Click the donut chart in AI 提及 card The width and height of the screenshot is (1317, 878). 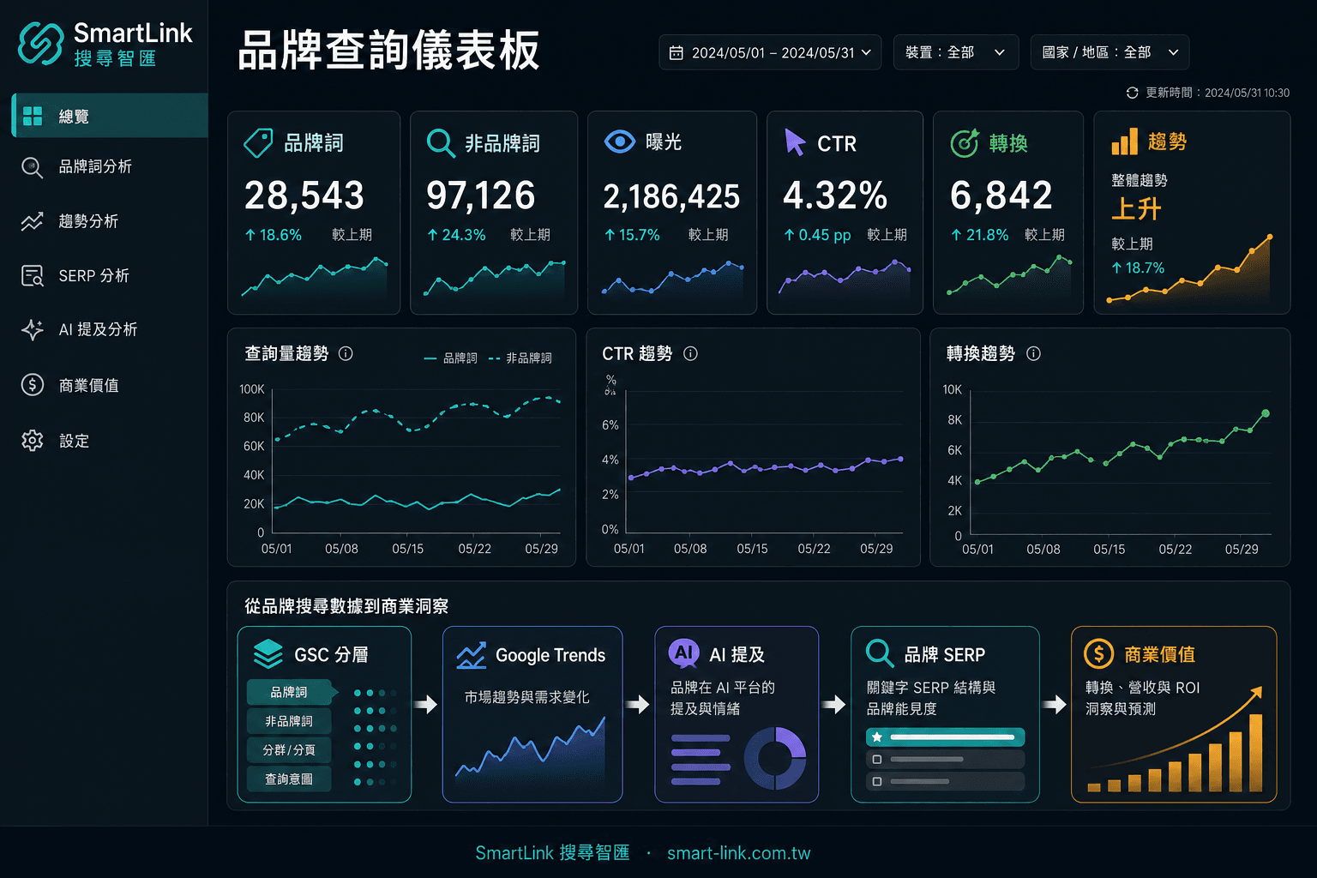click(x=775, y=759)
